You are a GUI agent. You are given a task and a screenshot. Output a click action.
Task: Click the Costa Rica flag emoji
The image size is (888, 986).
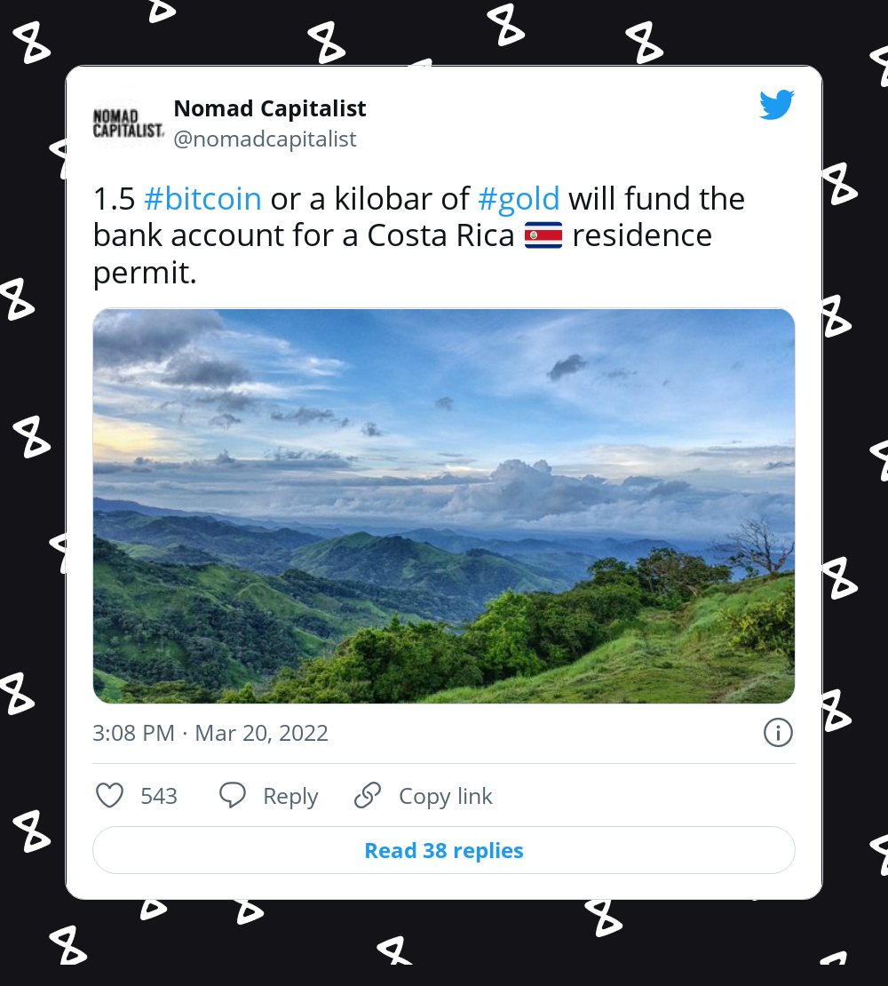pos(544,235)
